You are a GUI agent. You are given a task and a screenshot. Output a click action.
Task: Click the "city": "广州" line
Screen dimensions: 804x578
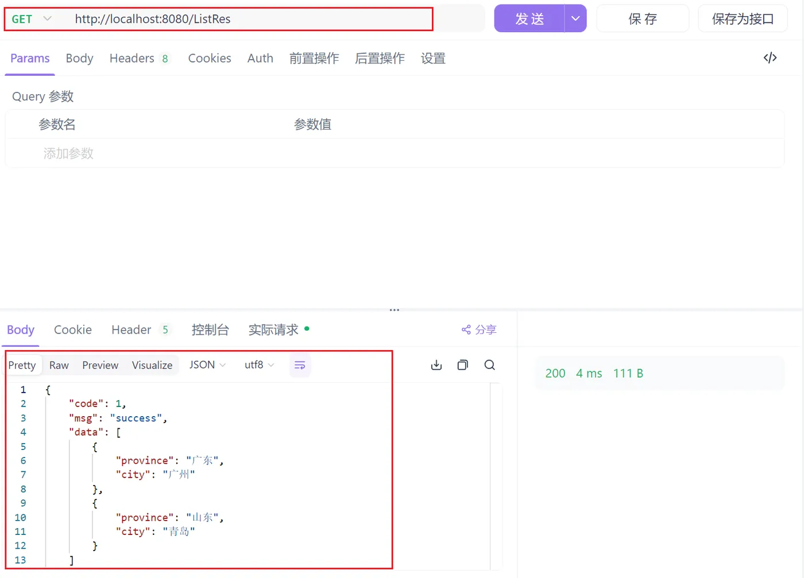[155, 475]
